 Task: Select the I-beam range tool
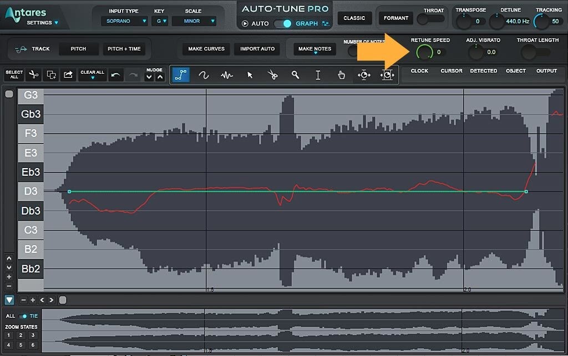318,75
